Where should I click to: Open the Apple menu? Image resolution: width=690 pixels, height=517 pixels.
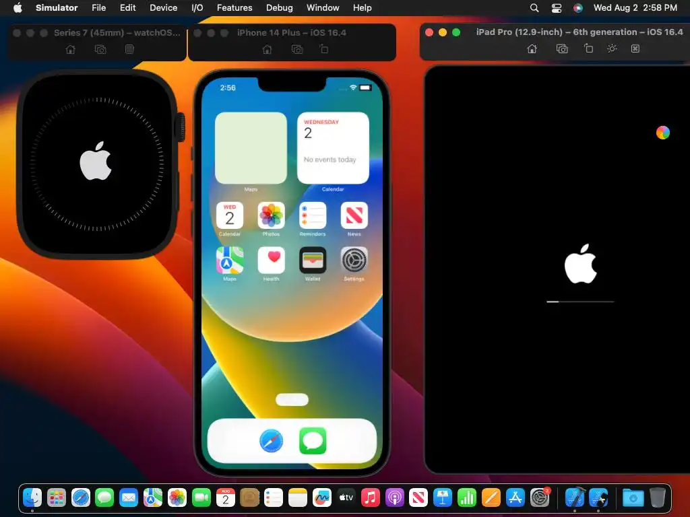tap(18, 7)
